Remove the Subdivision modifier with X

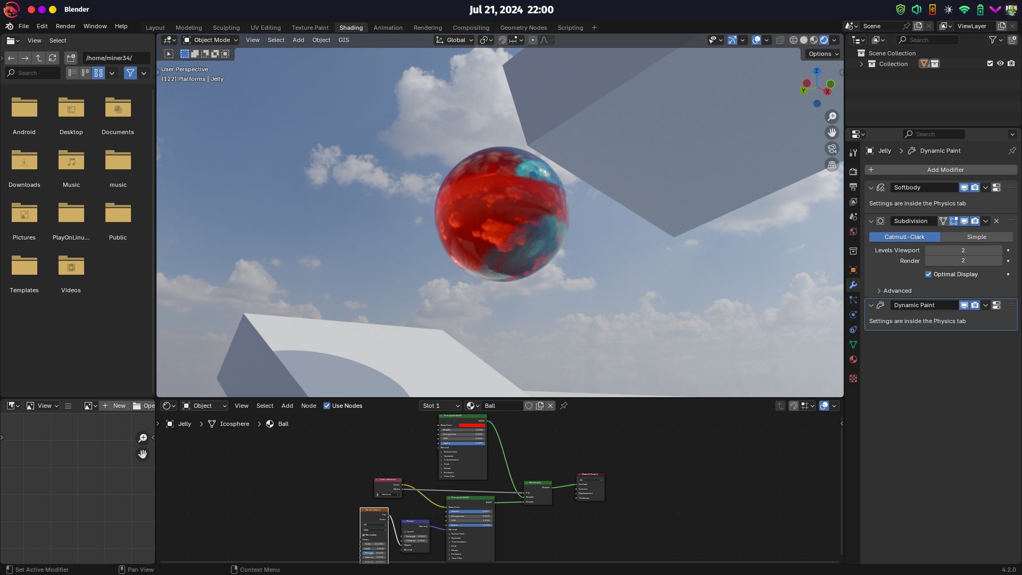[996, 221]
